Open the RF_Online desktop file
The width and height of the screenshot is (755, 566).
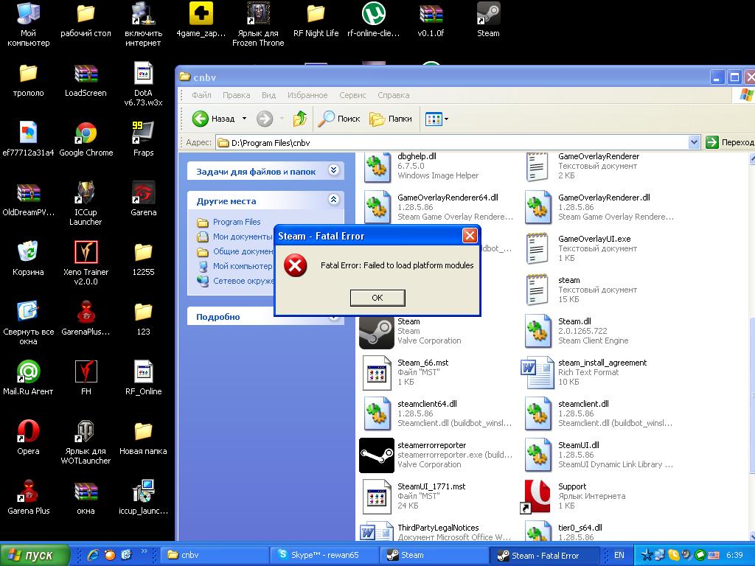coord(143,378)
